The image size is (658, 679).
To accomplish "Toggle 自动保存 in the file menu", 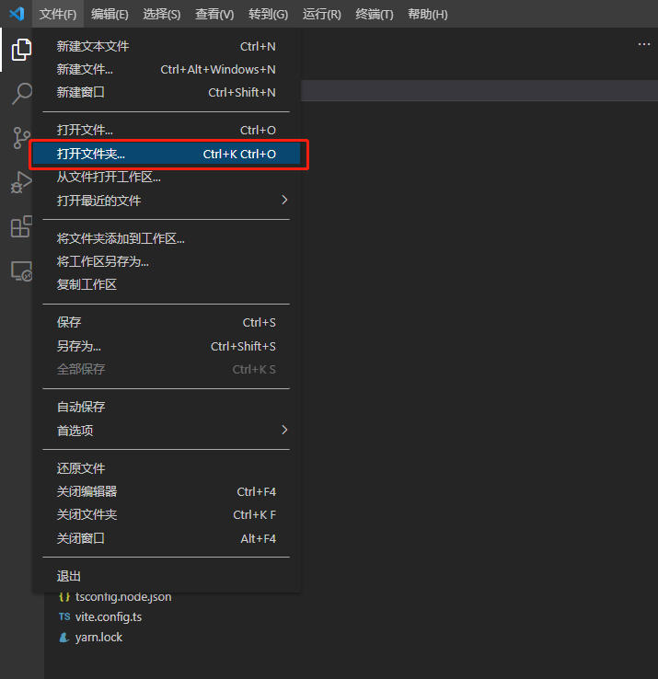I will point(167,407).
